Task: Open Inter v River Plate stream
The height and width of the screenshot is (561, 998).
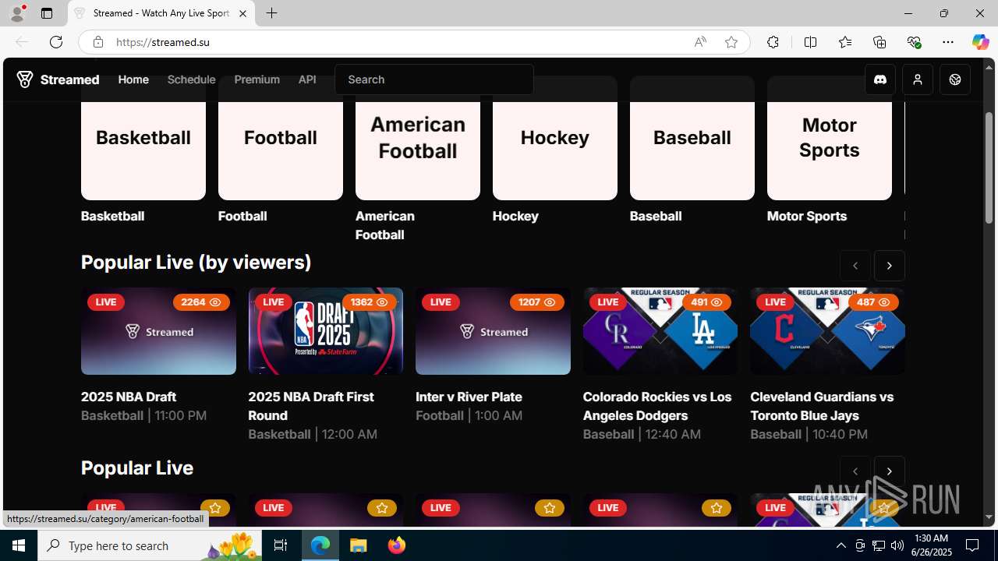Action: pyautogui.click(x=469, y=397)
